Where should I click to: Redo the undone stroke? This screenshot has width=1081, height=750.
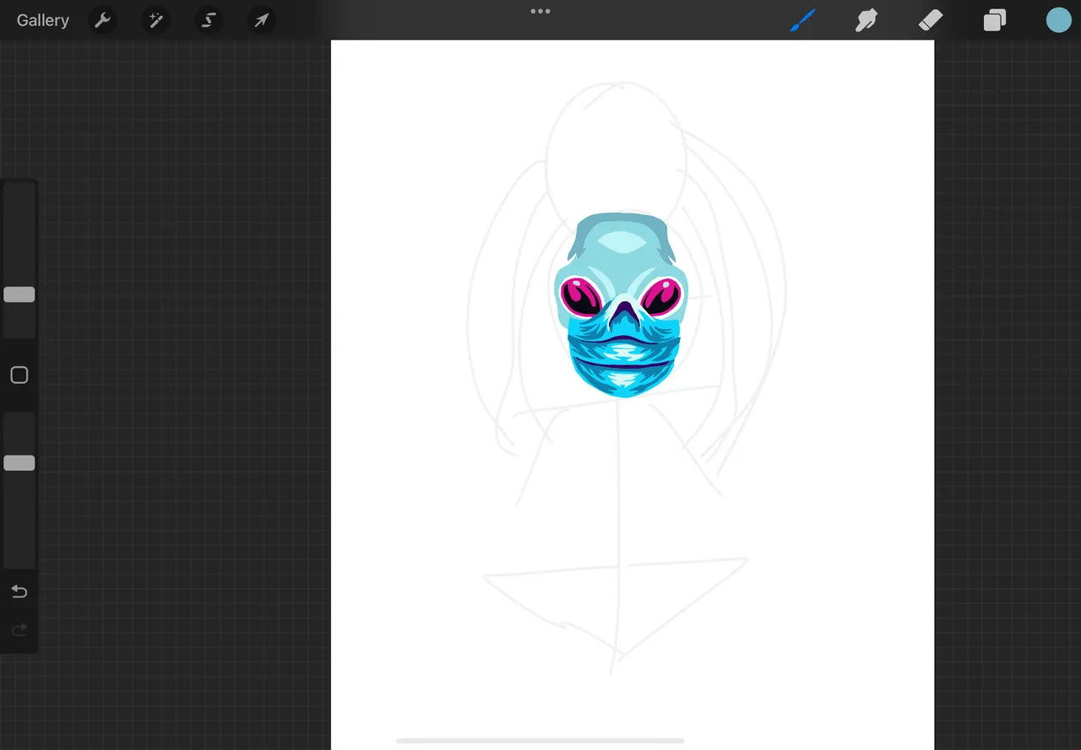coord(19,630)
